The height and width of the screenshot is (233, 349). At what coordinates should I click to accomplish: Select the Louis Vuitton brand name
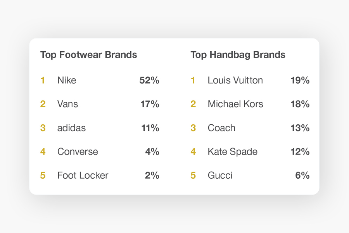[x=235, y=80]
